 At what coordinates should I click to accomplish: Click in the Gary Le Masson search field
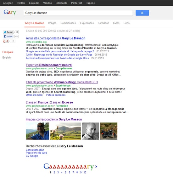78,13
